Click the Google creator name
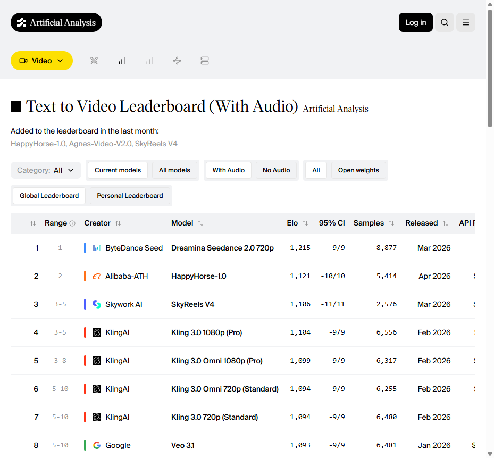This screenshot has height=458, width=494. tap(118, 445)
